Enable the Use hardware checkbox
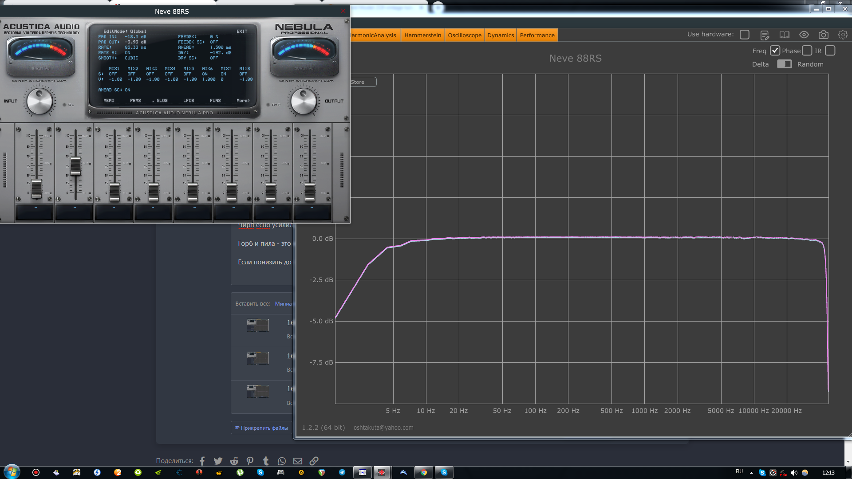852x479 pixels. coord(745,35)
